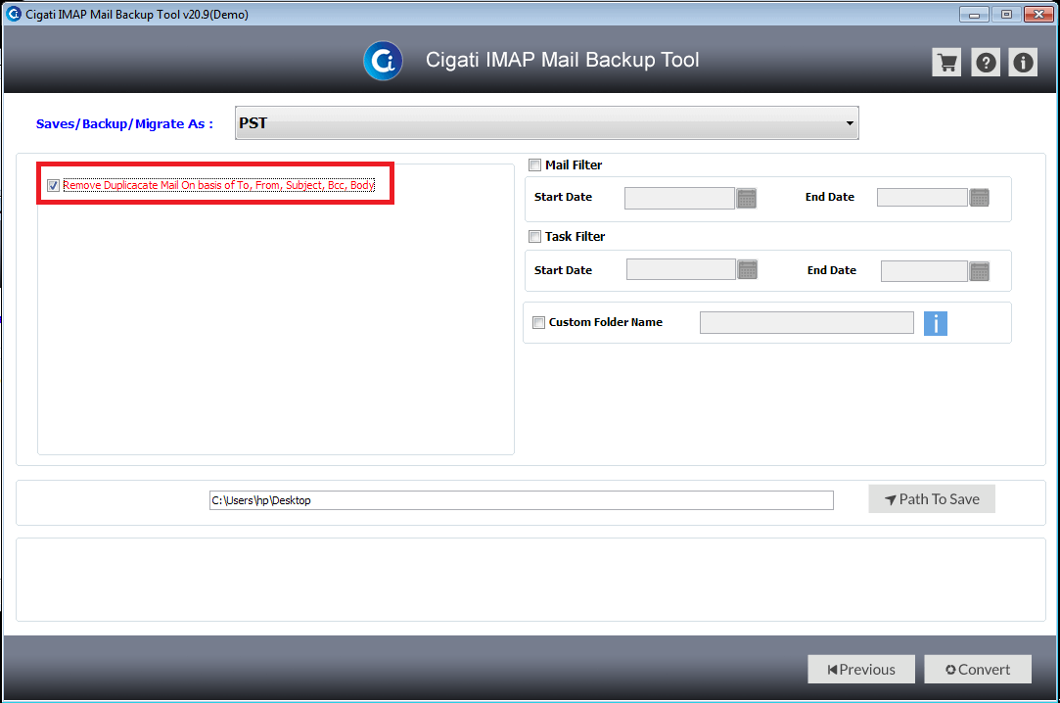Go back with the Previous button
This screenshot has width=1060, height=703.
click(x=861, y=669)
